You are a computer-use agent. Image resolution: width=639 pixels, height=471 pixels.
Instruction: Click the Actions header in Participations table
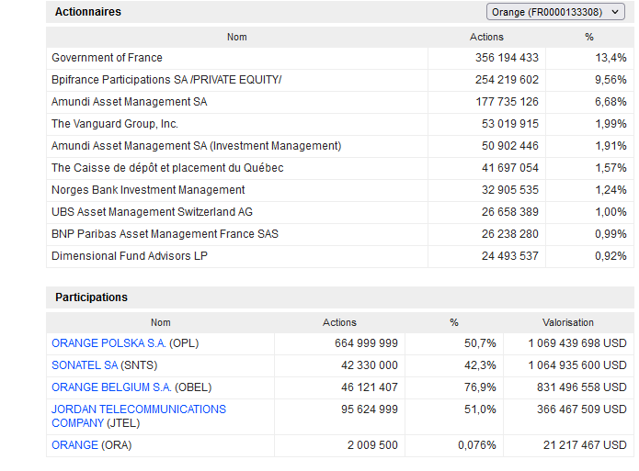point(339,322)
